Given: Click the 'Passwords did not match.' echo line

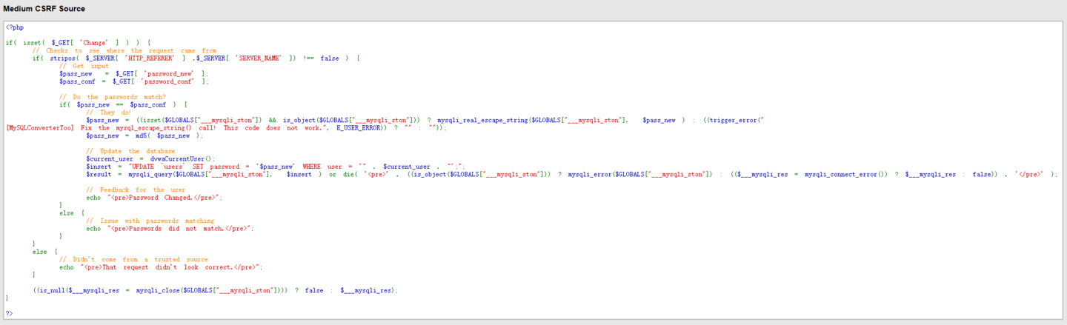Looking at the screenshot, I should [x=170, y=229].
